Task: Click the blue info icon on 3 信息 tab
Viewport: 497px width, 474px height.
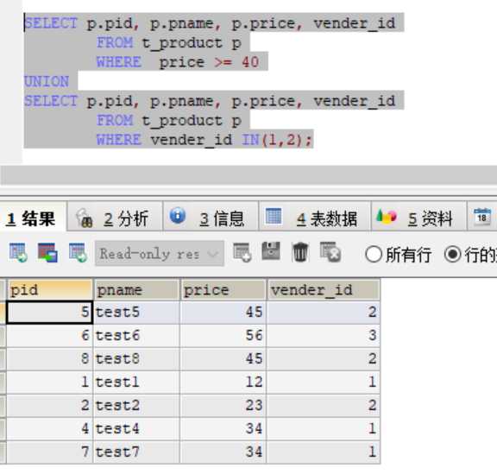Action: pos(178,216)
